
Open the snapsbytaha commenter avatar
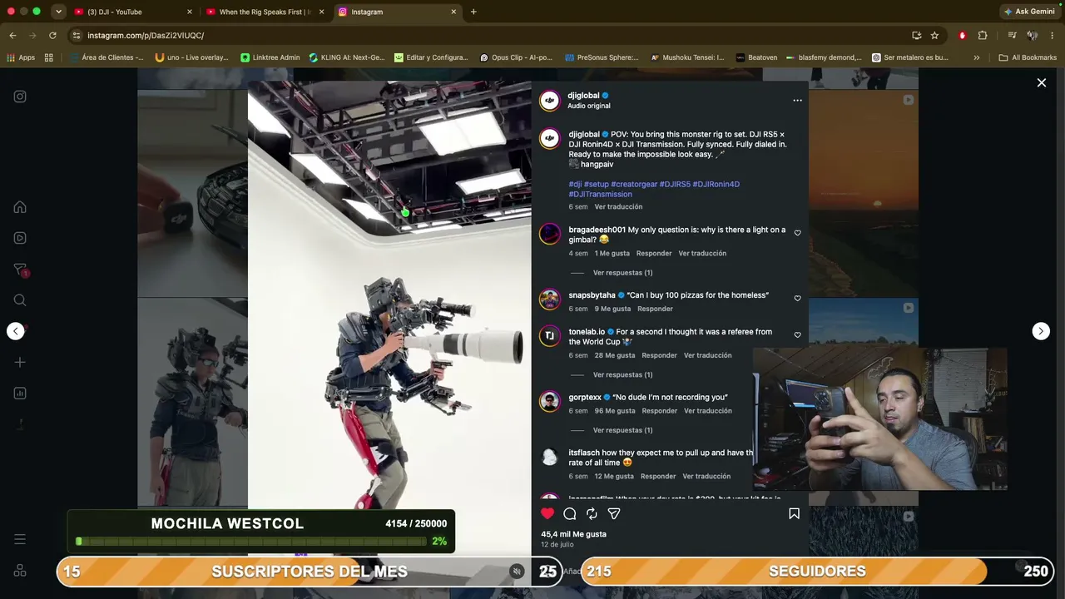coord(549,299)
